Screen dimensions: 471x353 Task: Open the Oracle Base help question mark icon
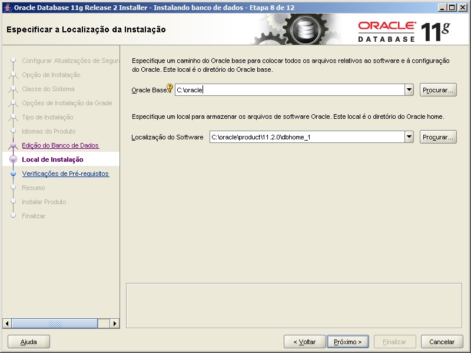point(170,89)
